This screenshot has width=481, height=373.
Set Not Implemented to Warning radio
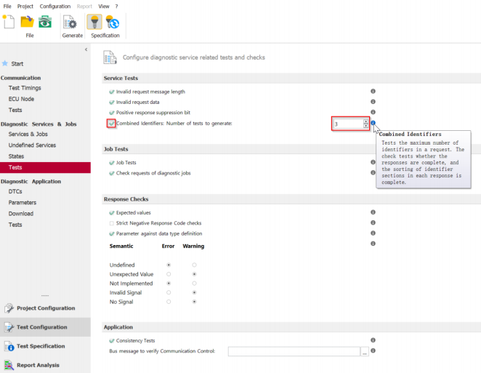pyautogui.click(x=194, y=284)
